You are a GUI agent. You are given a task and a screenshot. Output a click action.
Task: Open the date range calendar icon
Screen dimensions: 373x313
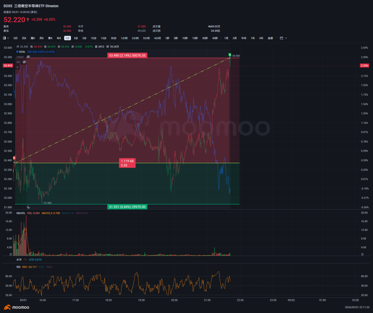click(282, 38)
